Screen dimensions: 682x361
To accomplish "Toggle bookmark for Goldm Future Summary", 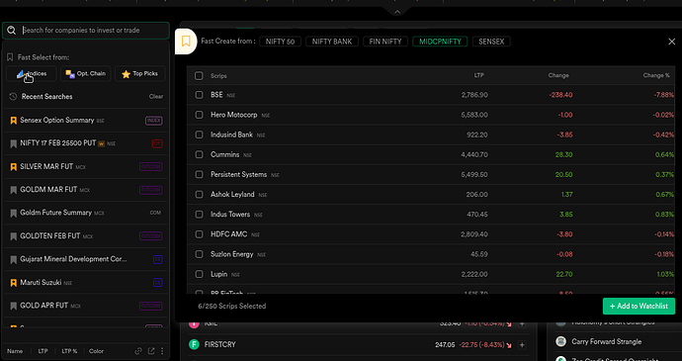I will [14, 213].
